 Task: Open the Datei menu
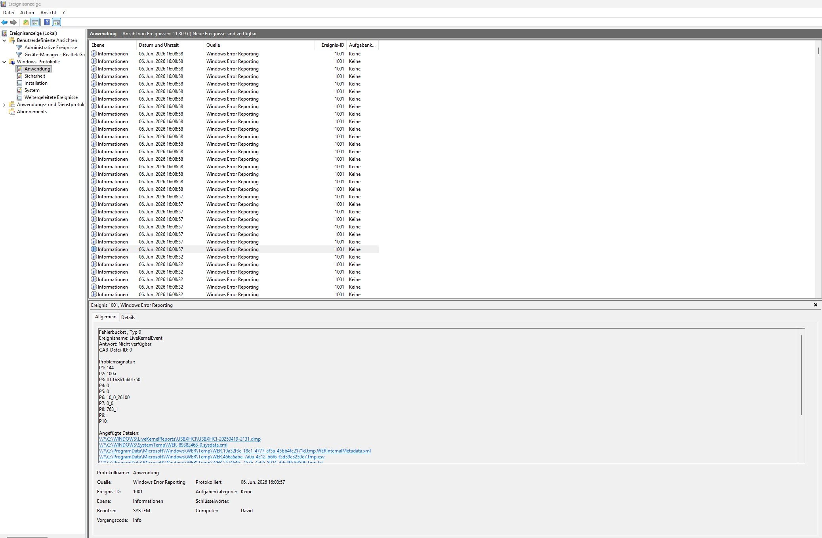click(8, 13)
